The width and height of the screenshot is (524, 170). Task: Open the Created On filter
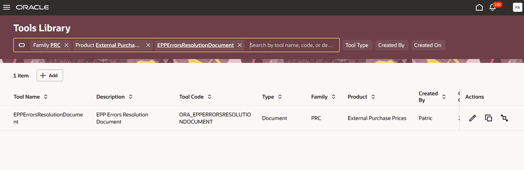[x=428, y=45]
